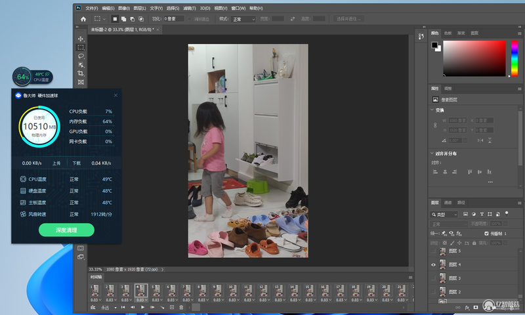This screenshot has width=525, height=315.
Task: Click the unify layer position icon
Action: pyautogui.click(x=444, y=234)
